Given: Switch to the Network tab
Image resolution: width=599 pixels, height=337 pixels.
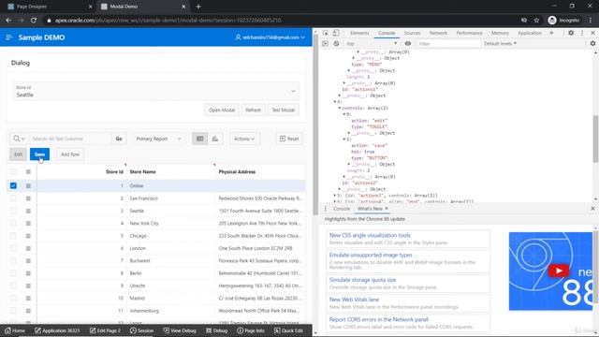Looking at the screenshot, I should point(438,34).
